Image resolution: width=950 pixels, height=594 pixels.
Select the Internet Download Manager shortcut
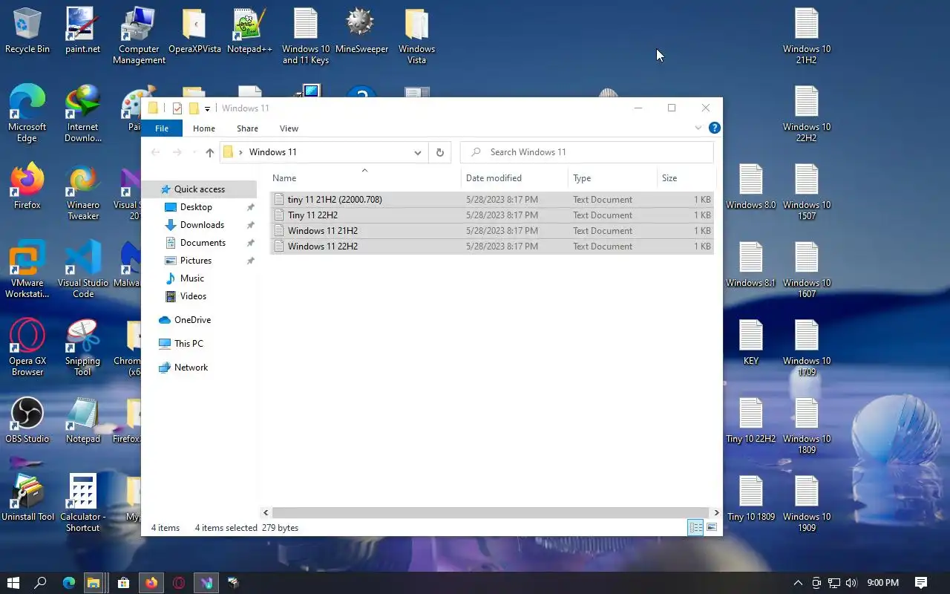[82, 113]
